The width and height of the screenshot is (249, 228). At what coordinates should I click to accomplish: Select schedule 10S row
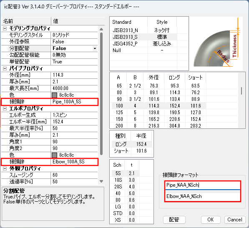pos(126,180)
